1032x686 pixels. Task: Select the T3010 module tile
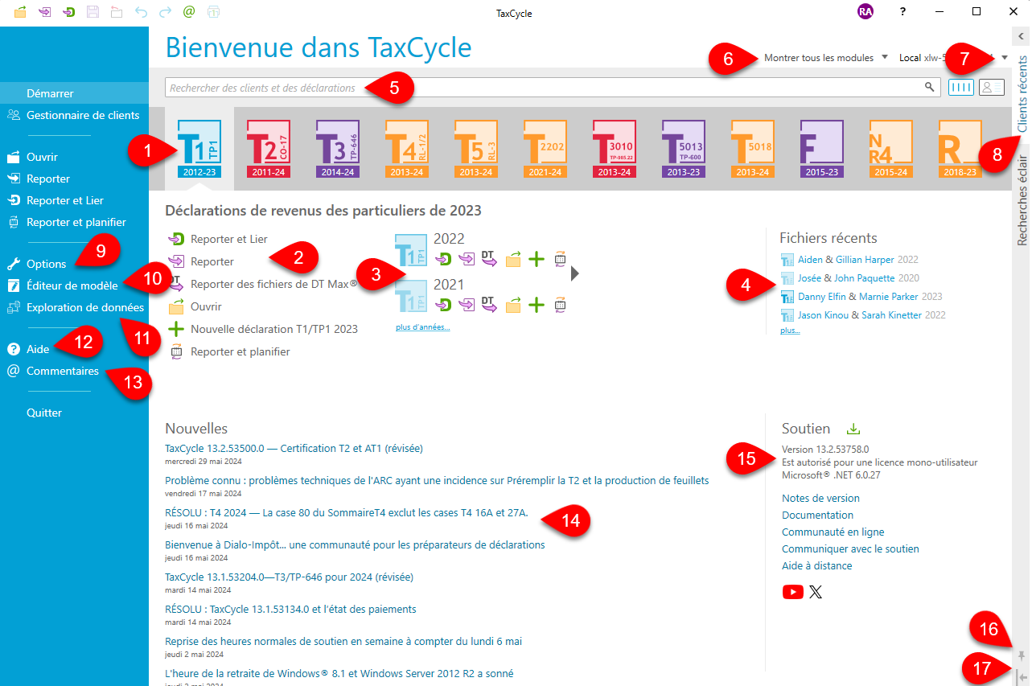[x=613, y=149]
